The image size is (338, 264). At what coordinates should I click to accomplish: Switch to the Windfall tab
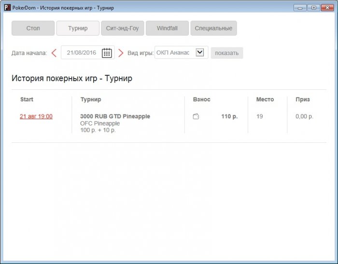click(167, 28)
